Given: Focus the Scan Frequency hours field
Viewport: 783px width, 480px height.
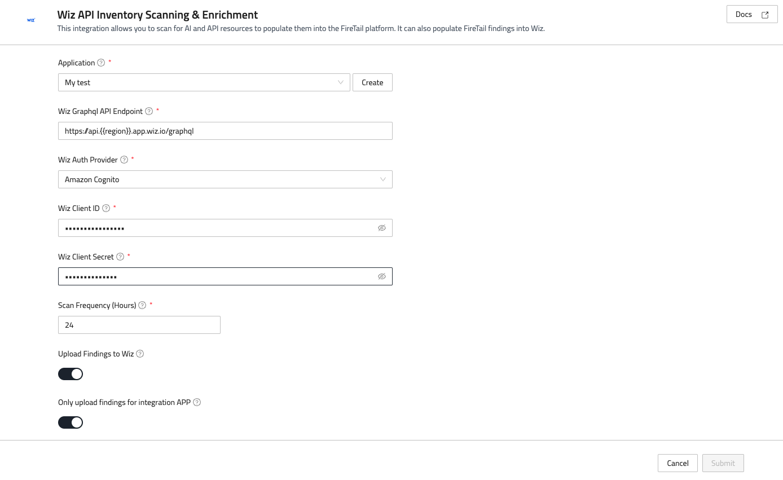Looking at the screenshot, I should click(x=139, y=325).
